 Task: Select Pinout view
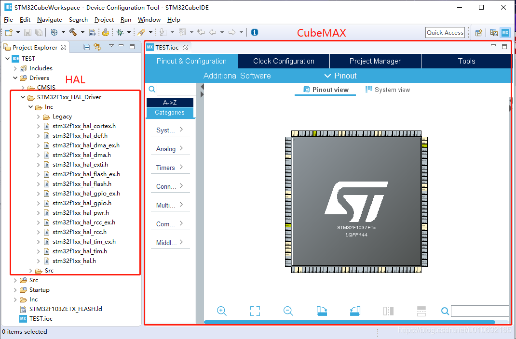click(326, 90)
